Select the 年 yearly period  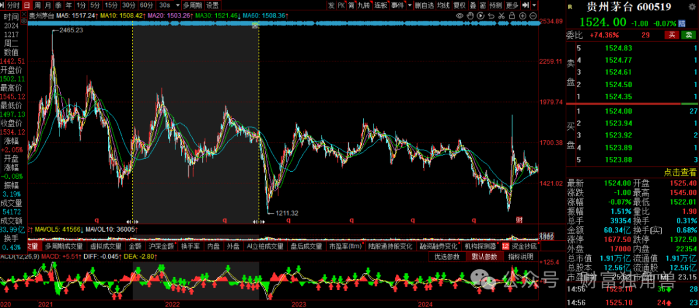coord(69,5)
